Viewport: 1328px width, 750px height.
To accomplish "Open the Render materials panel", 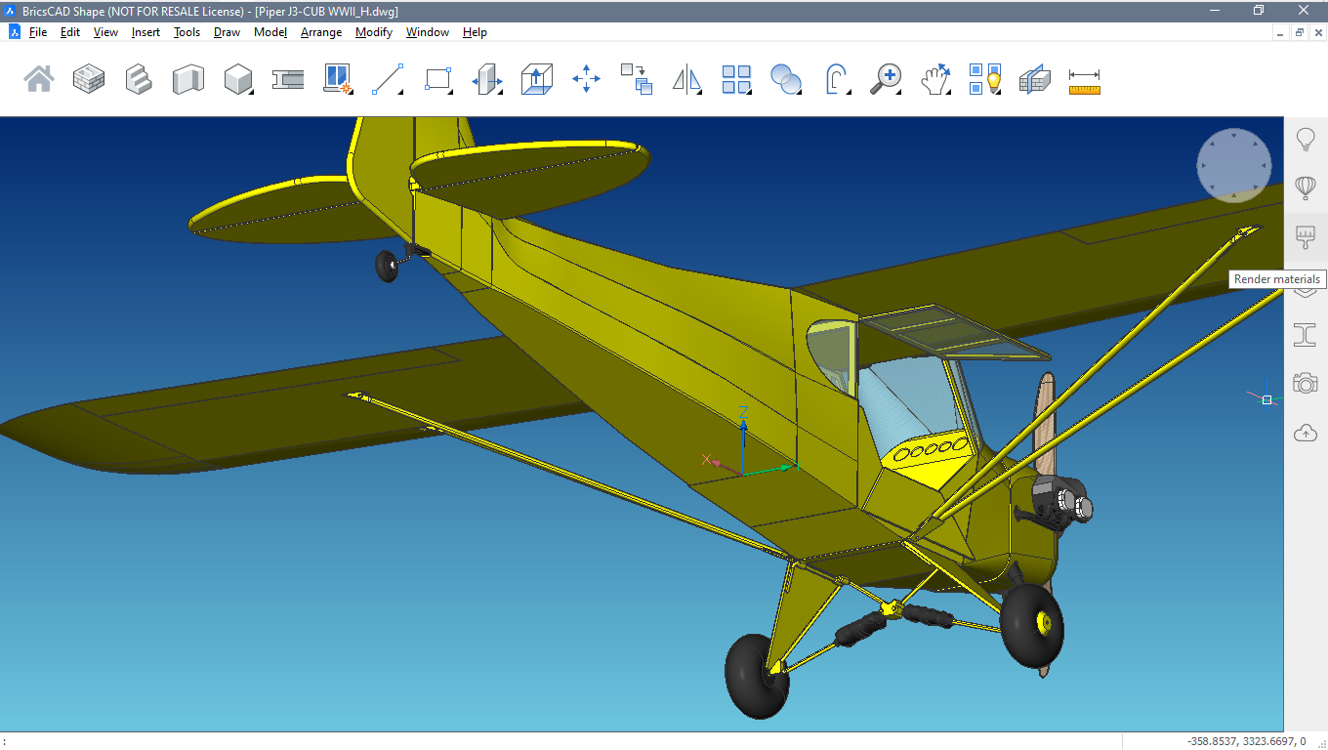I will pos(1305,236).
